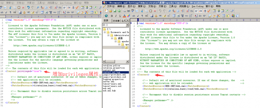
Task: Toggle word wrap W button in right toolbar
Action: click(x=197, y=11)
